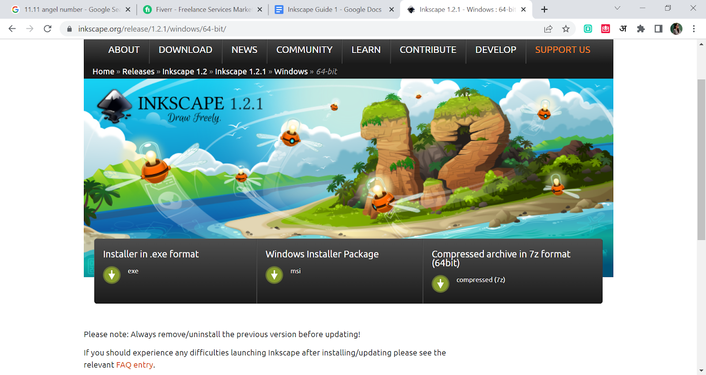Click the '64-bit' breadcrumb text
706x375 pixels.
point(327,71)
